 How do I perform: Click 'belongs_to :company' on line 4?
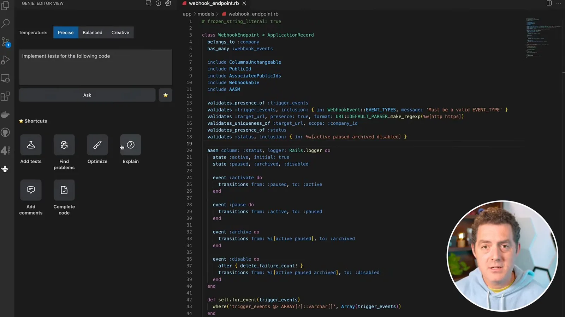(x=233, y=42)
